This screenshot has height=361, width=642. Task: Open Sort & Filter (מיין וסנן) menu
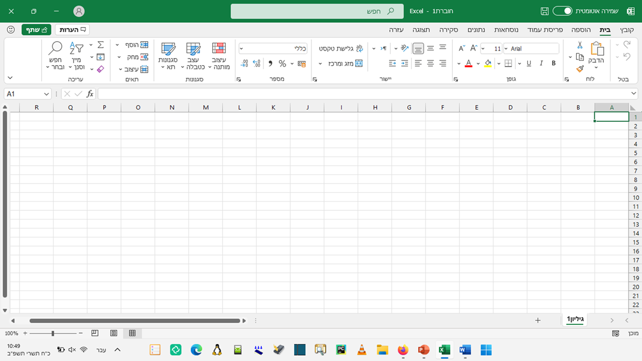(77, 56)
